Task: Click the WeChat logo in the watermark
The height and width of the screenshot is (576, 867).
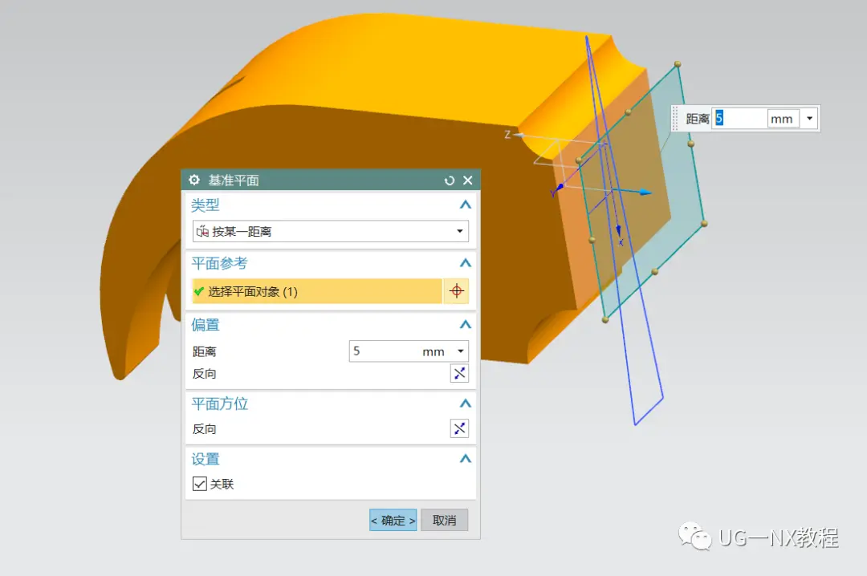Action: [x=694, y=536]
